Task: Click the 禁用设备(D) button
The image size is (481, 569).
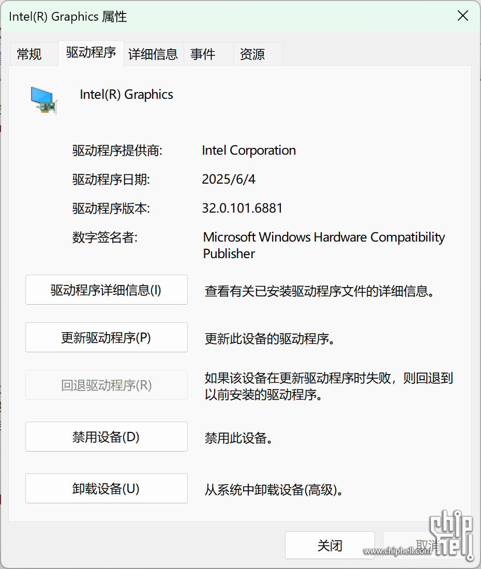Action: [x=106, y=437]
